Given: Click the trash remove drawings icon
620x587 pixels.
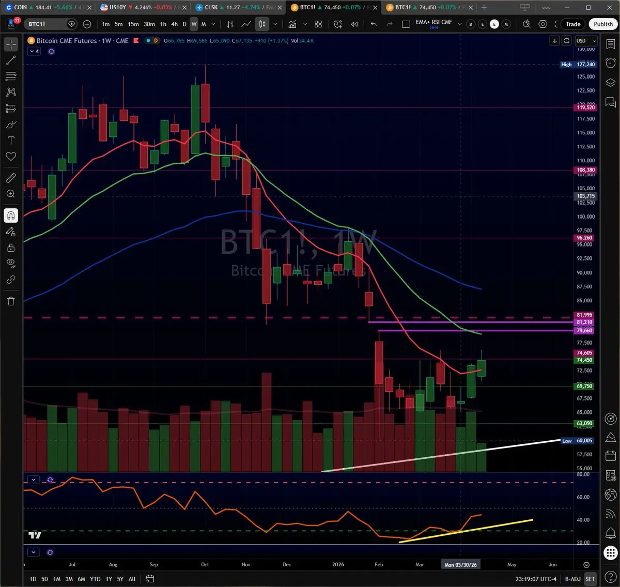Looking at the screenshot, I should coord(11,301).
